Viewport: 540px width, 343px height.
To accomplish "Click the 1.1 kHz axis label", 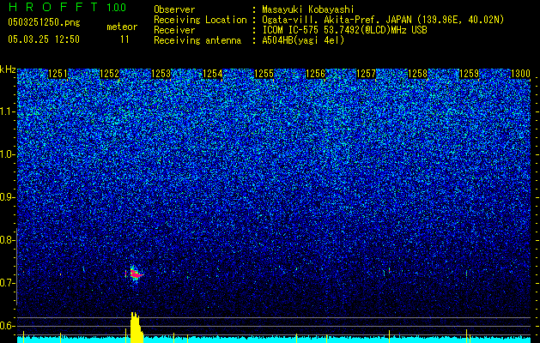I will (7, 111).
